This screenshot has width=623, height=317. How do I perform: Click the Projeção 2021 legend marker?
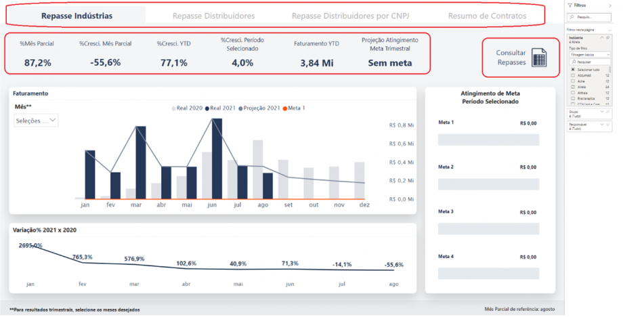[242, 108]
